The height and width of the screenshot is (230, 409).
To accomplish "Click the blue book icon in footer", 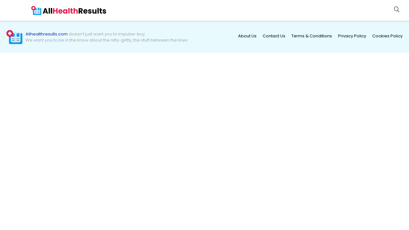I will [16, 38].
